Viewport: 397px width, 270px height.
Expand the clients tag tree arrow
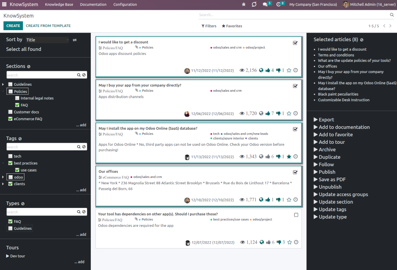[3, 184]
